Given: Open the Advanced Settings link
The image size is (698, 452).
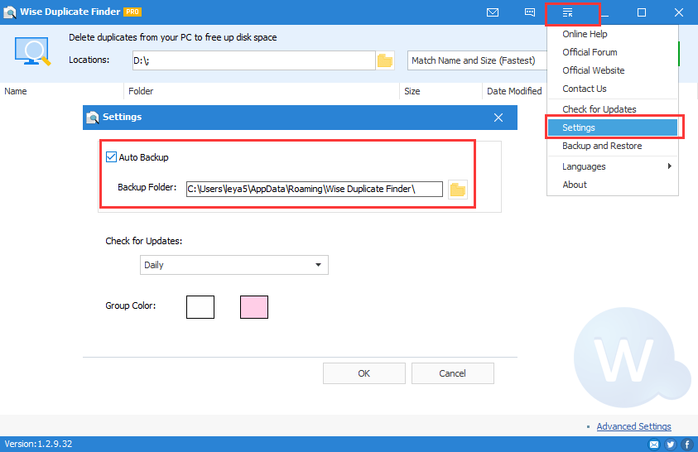Looking at the screenshot, I should [633, 426].
